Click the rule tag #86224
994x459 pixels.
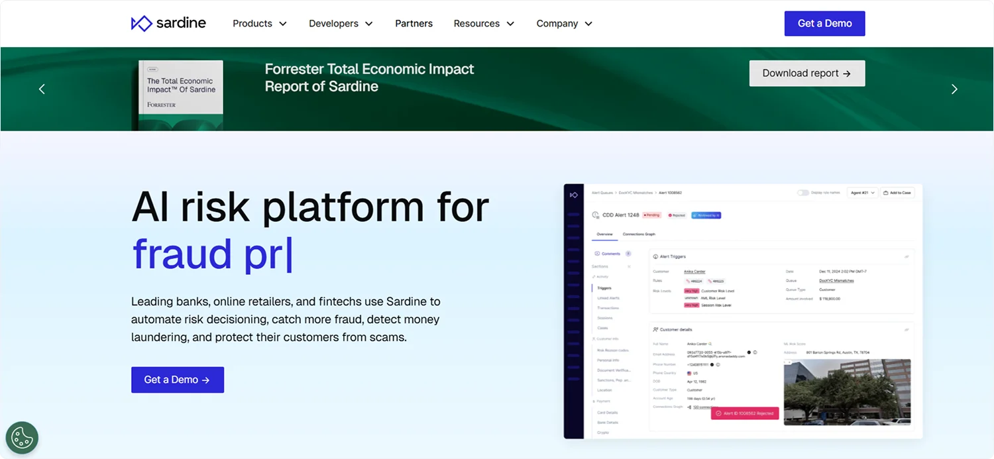tap(694, 281)
